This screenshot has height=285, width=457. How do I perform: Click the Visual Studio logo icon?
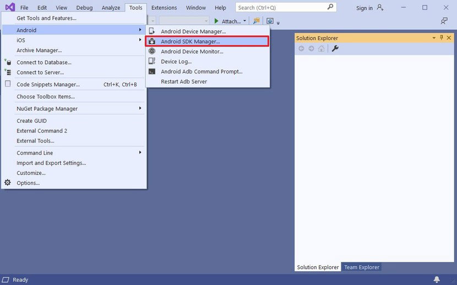pos(9,8)
